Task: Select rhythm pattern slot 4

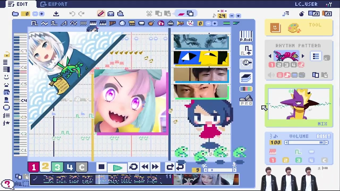Action: (294, 65)
